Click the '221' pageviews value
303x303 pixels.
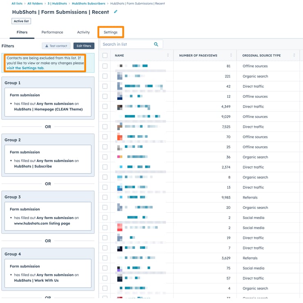(x=228, y=76)
